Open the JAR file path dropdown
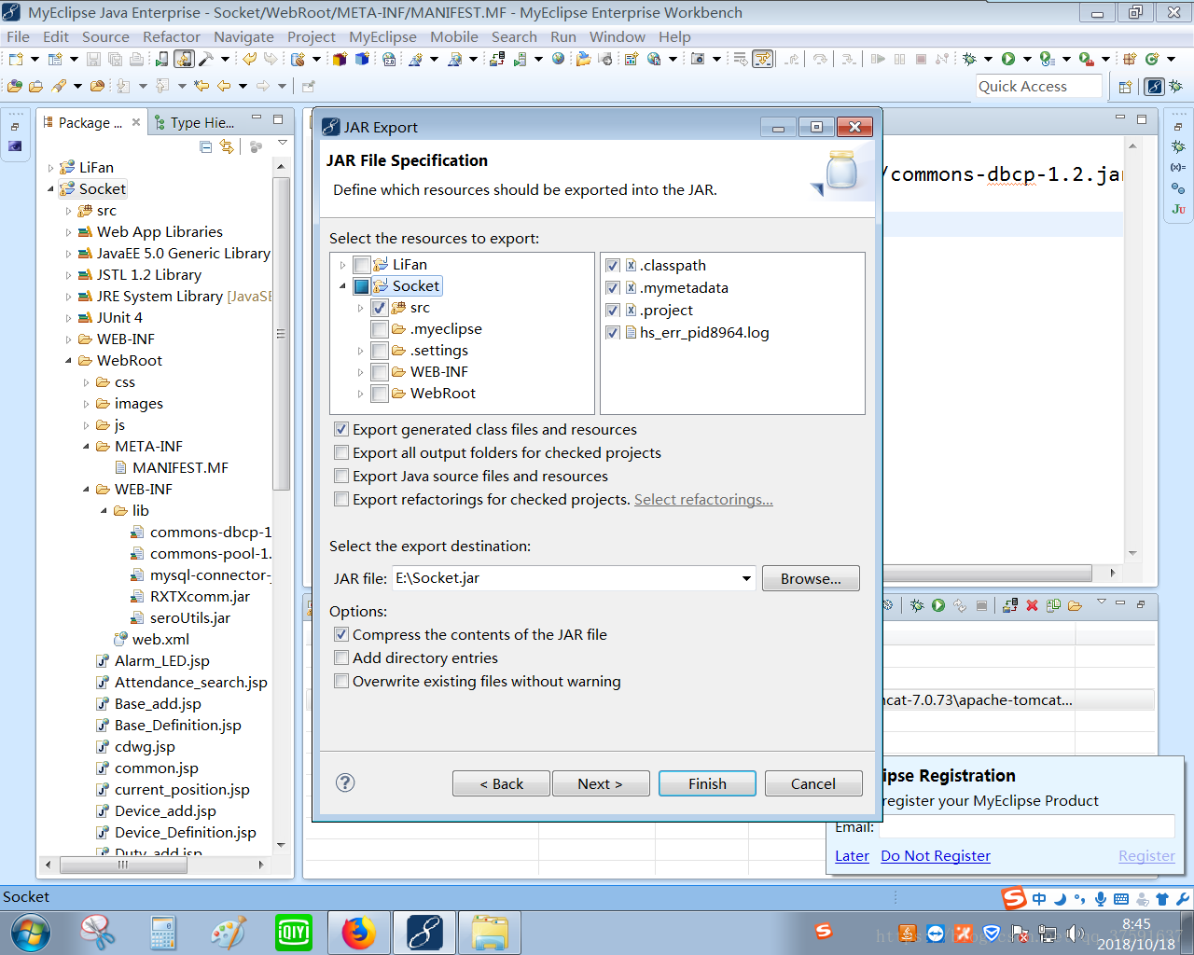Image resolution: width=1194 pixels, height=955 pixels. [x=746, y=578]
